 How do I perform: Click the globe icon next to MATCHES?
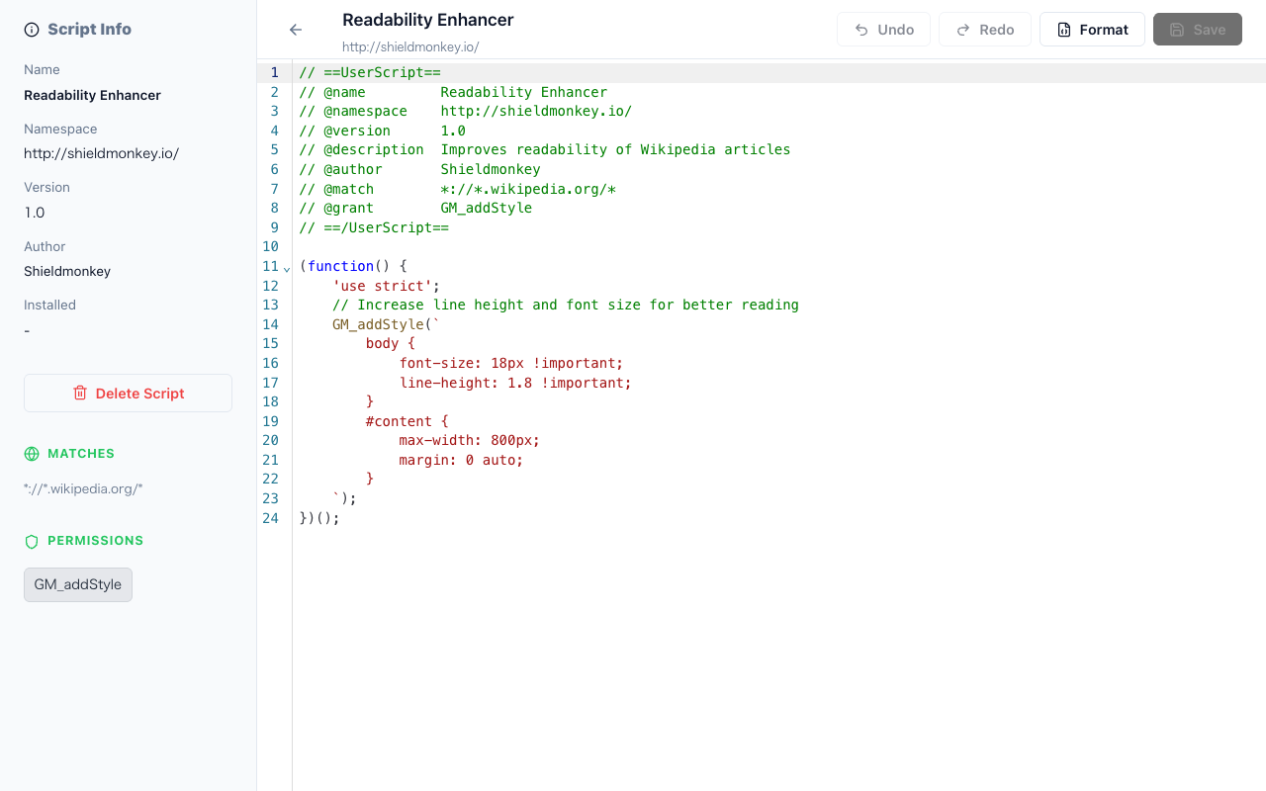32,454
